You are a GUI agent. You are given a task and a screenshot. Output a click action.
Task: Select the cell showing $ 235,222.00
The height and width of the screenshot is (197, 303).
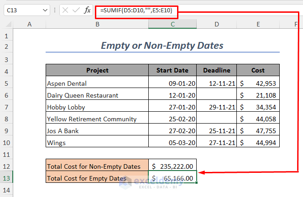[x=172, y=166]
